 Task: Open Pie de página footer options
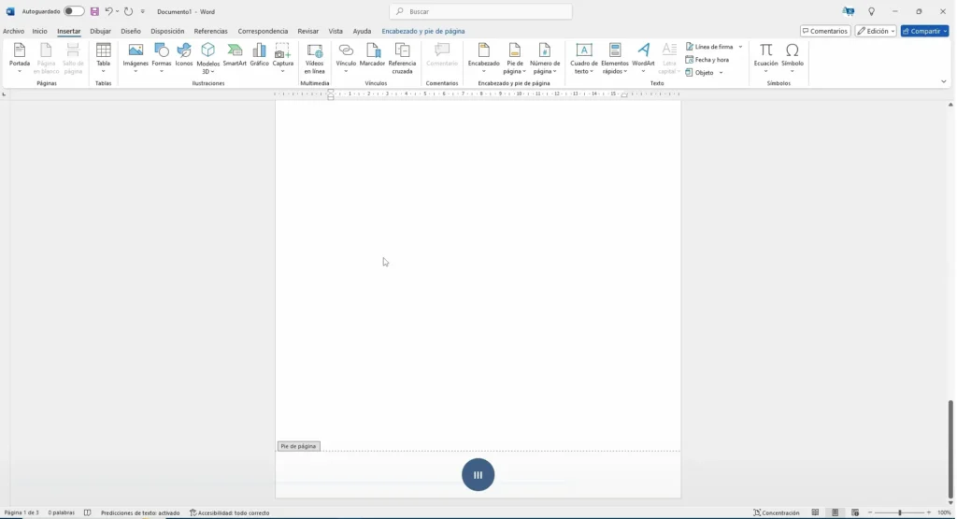coord(515,59)
